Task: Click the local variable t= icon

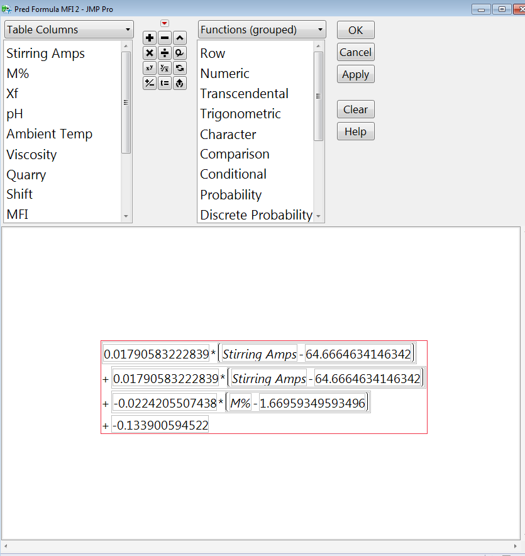Action: 164,83
